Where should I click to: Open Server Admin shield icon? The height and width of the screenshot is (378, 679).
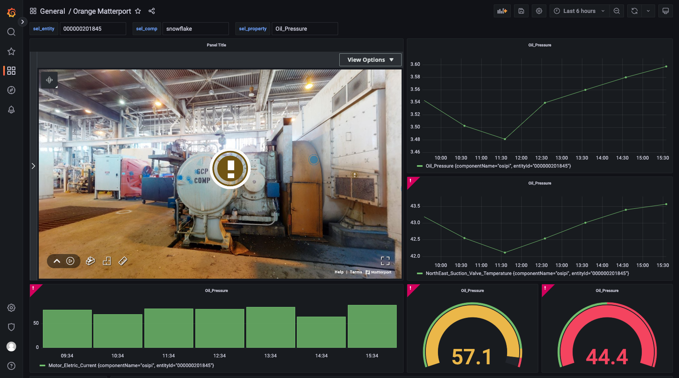coord(11,327)
